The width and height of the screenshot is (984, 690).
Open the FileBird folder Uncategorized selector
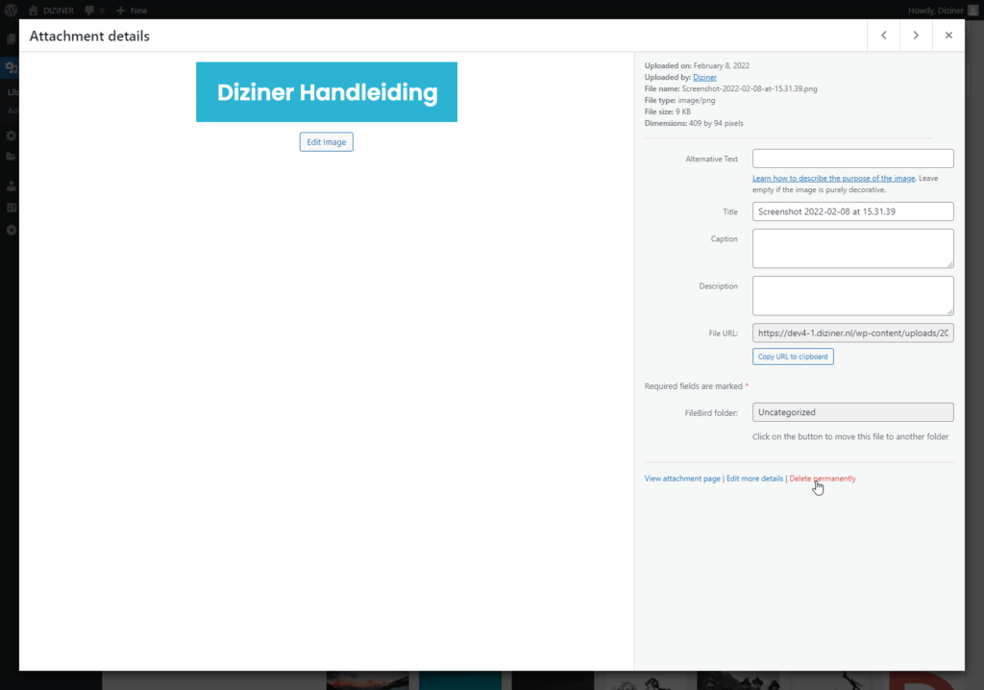pos(852,412)
